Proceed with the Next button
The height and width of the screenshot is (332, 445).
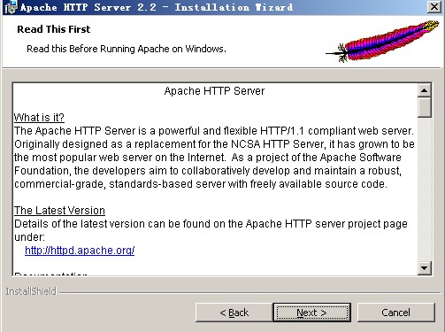311,313
